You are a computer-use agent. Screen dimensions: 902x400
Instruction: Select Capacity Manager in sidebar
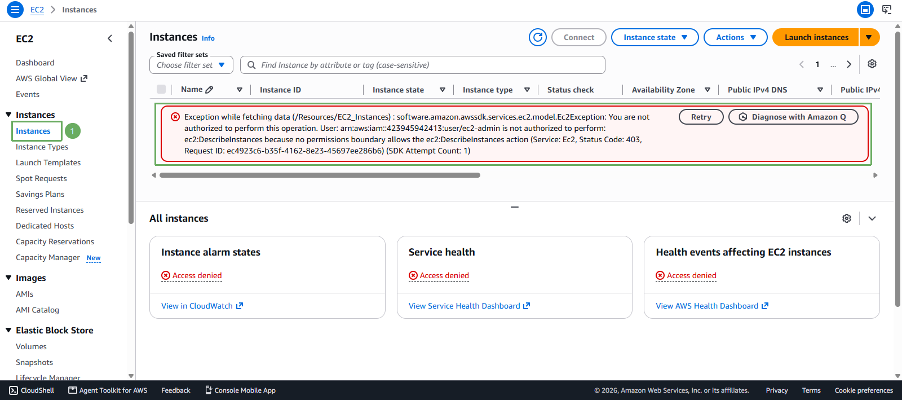(x=48, y=257)
